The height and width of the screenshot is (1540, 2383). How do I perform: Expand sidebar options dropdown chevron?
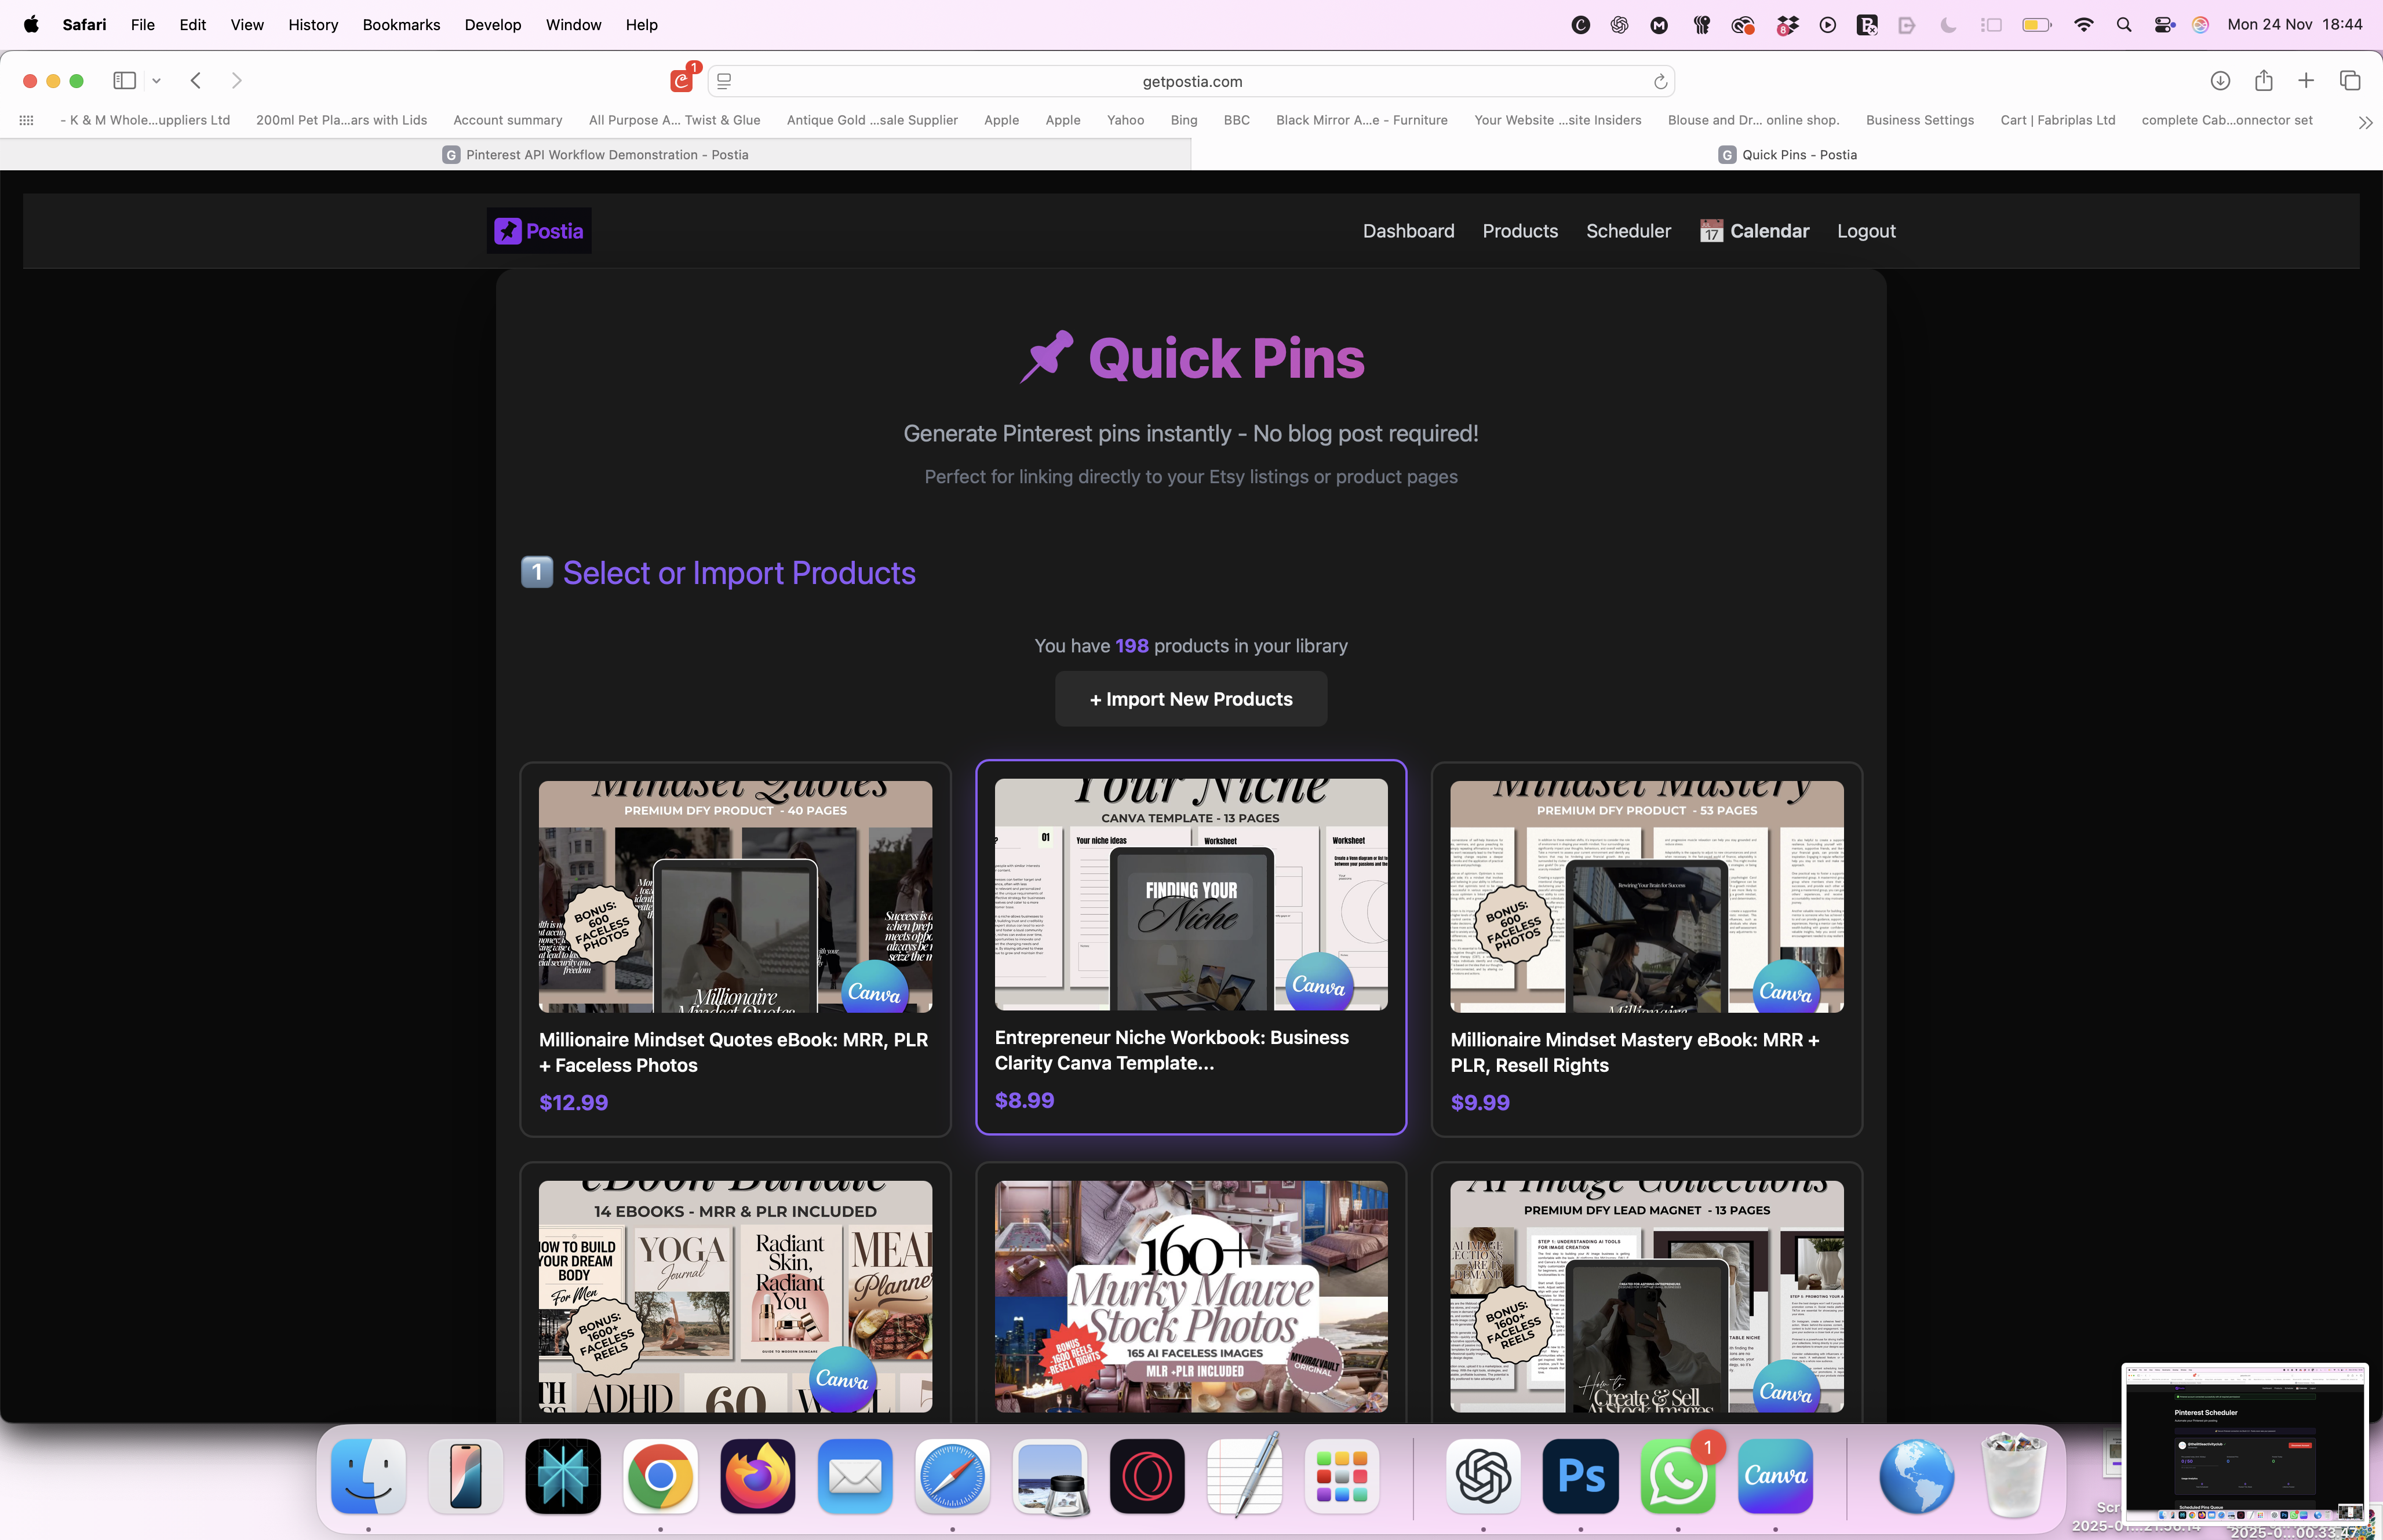pyautogui.click(x=157, y=81)
